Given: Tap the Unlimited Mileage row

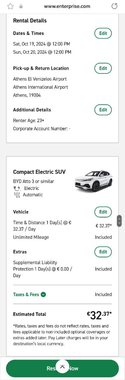Looking at the screenshot, I should pos(62,237).
